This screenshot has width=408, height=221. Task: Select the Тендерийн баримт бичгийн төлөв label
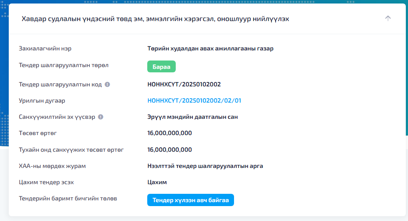click(68, 199)
